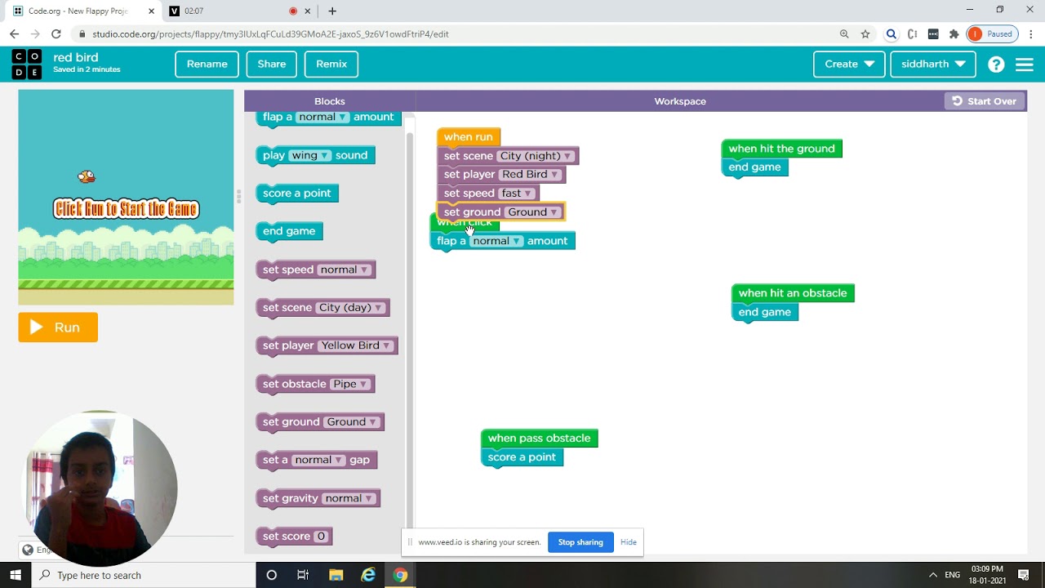Click Start Over button

[984, 101]
